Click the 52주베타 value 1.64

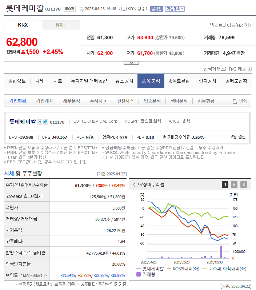tap(121, 242)
